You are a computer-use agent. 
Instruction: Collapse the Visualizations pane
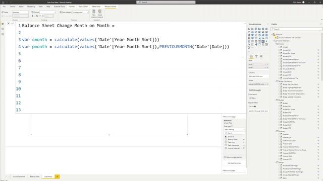coord(268,24)
